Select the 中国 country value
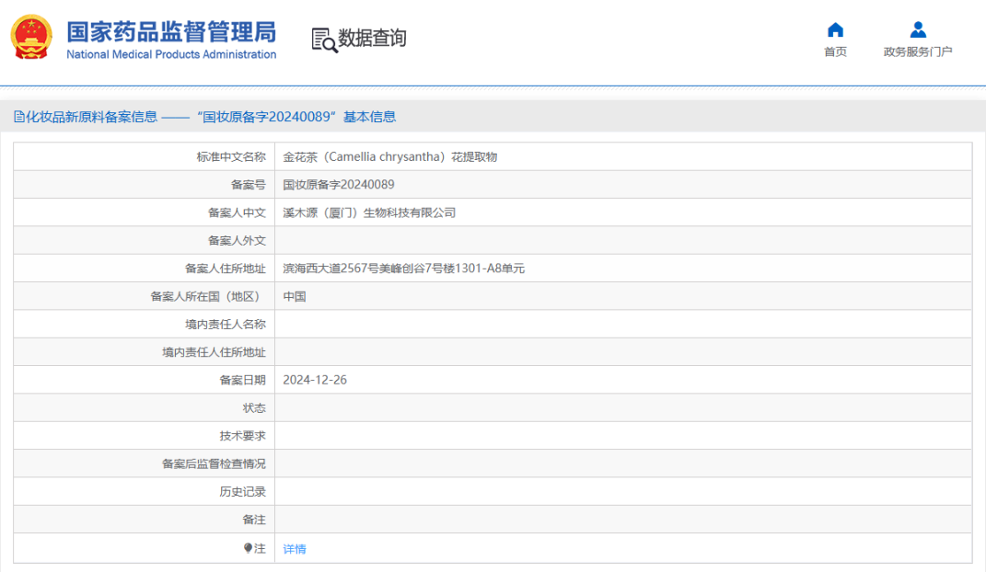The image size is (986, 572). [x=295, y=296]
